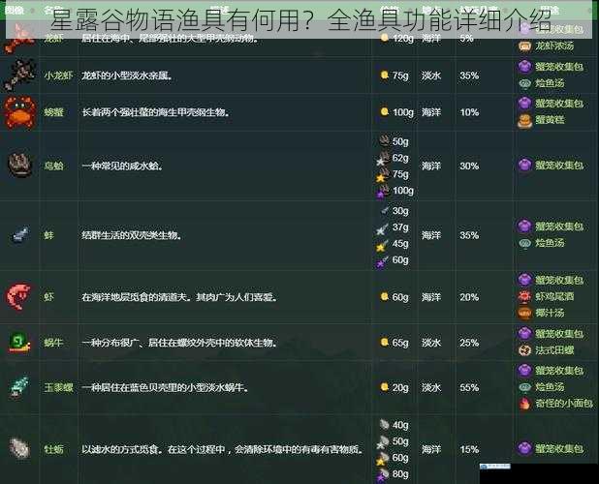Select description 龙虾的小型淡水亲属。
Screen dimensions: 599x484
[x=127, y=76]
